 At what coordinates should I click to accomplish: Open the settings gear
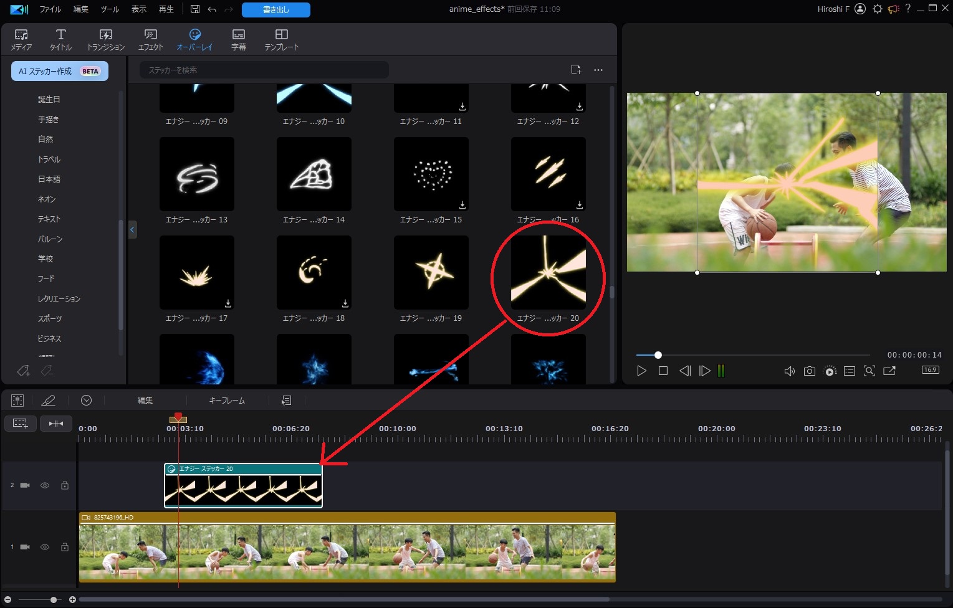878,9
